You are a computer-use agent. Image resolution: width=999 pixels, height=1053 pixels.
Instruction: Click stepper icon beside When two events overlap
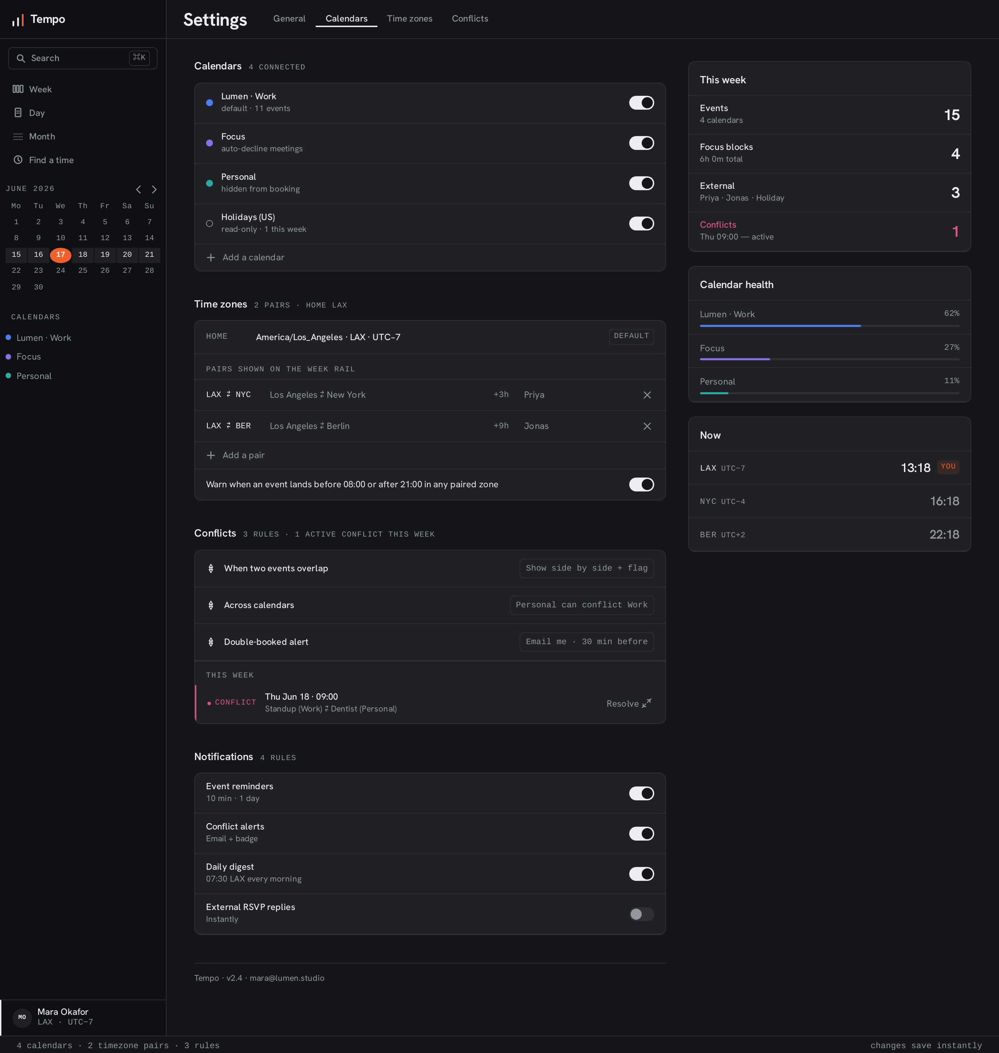click(x=211, y=568)
